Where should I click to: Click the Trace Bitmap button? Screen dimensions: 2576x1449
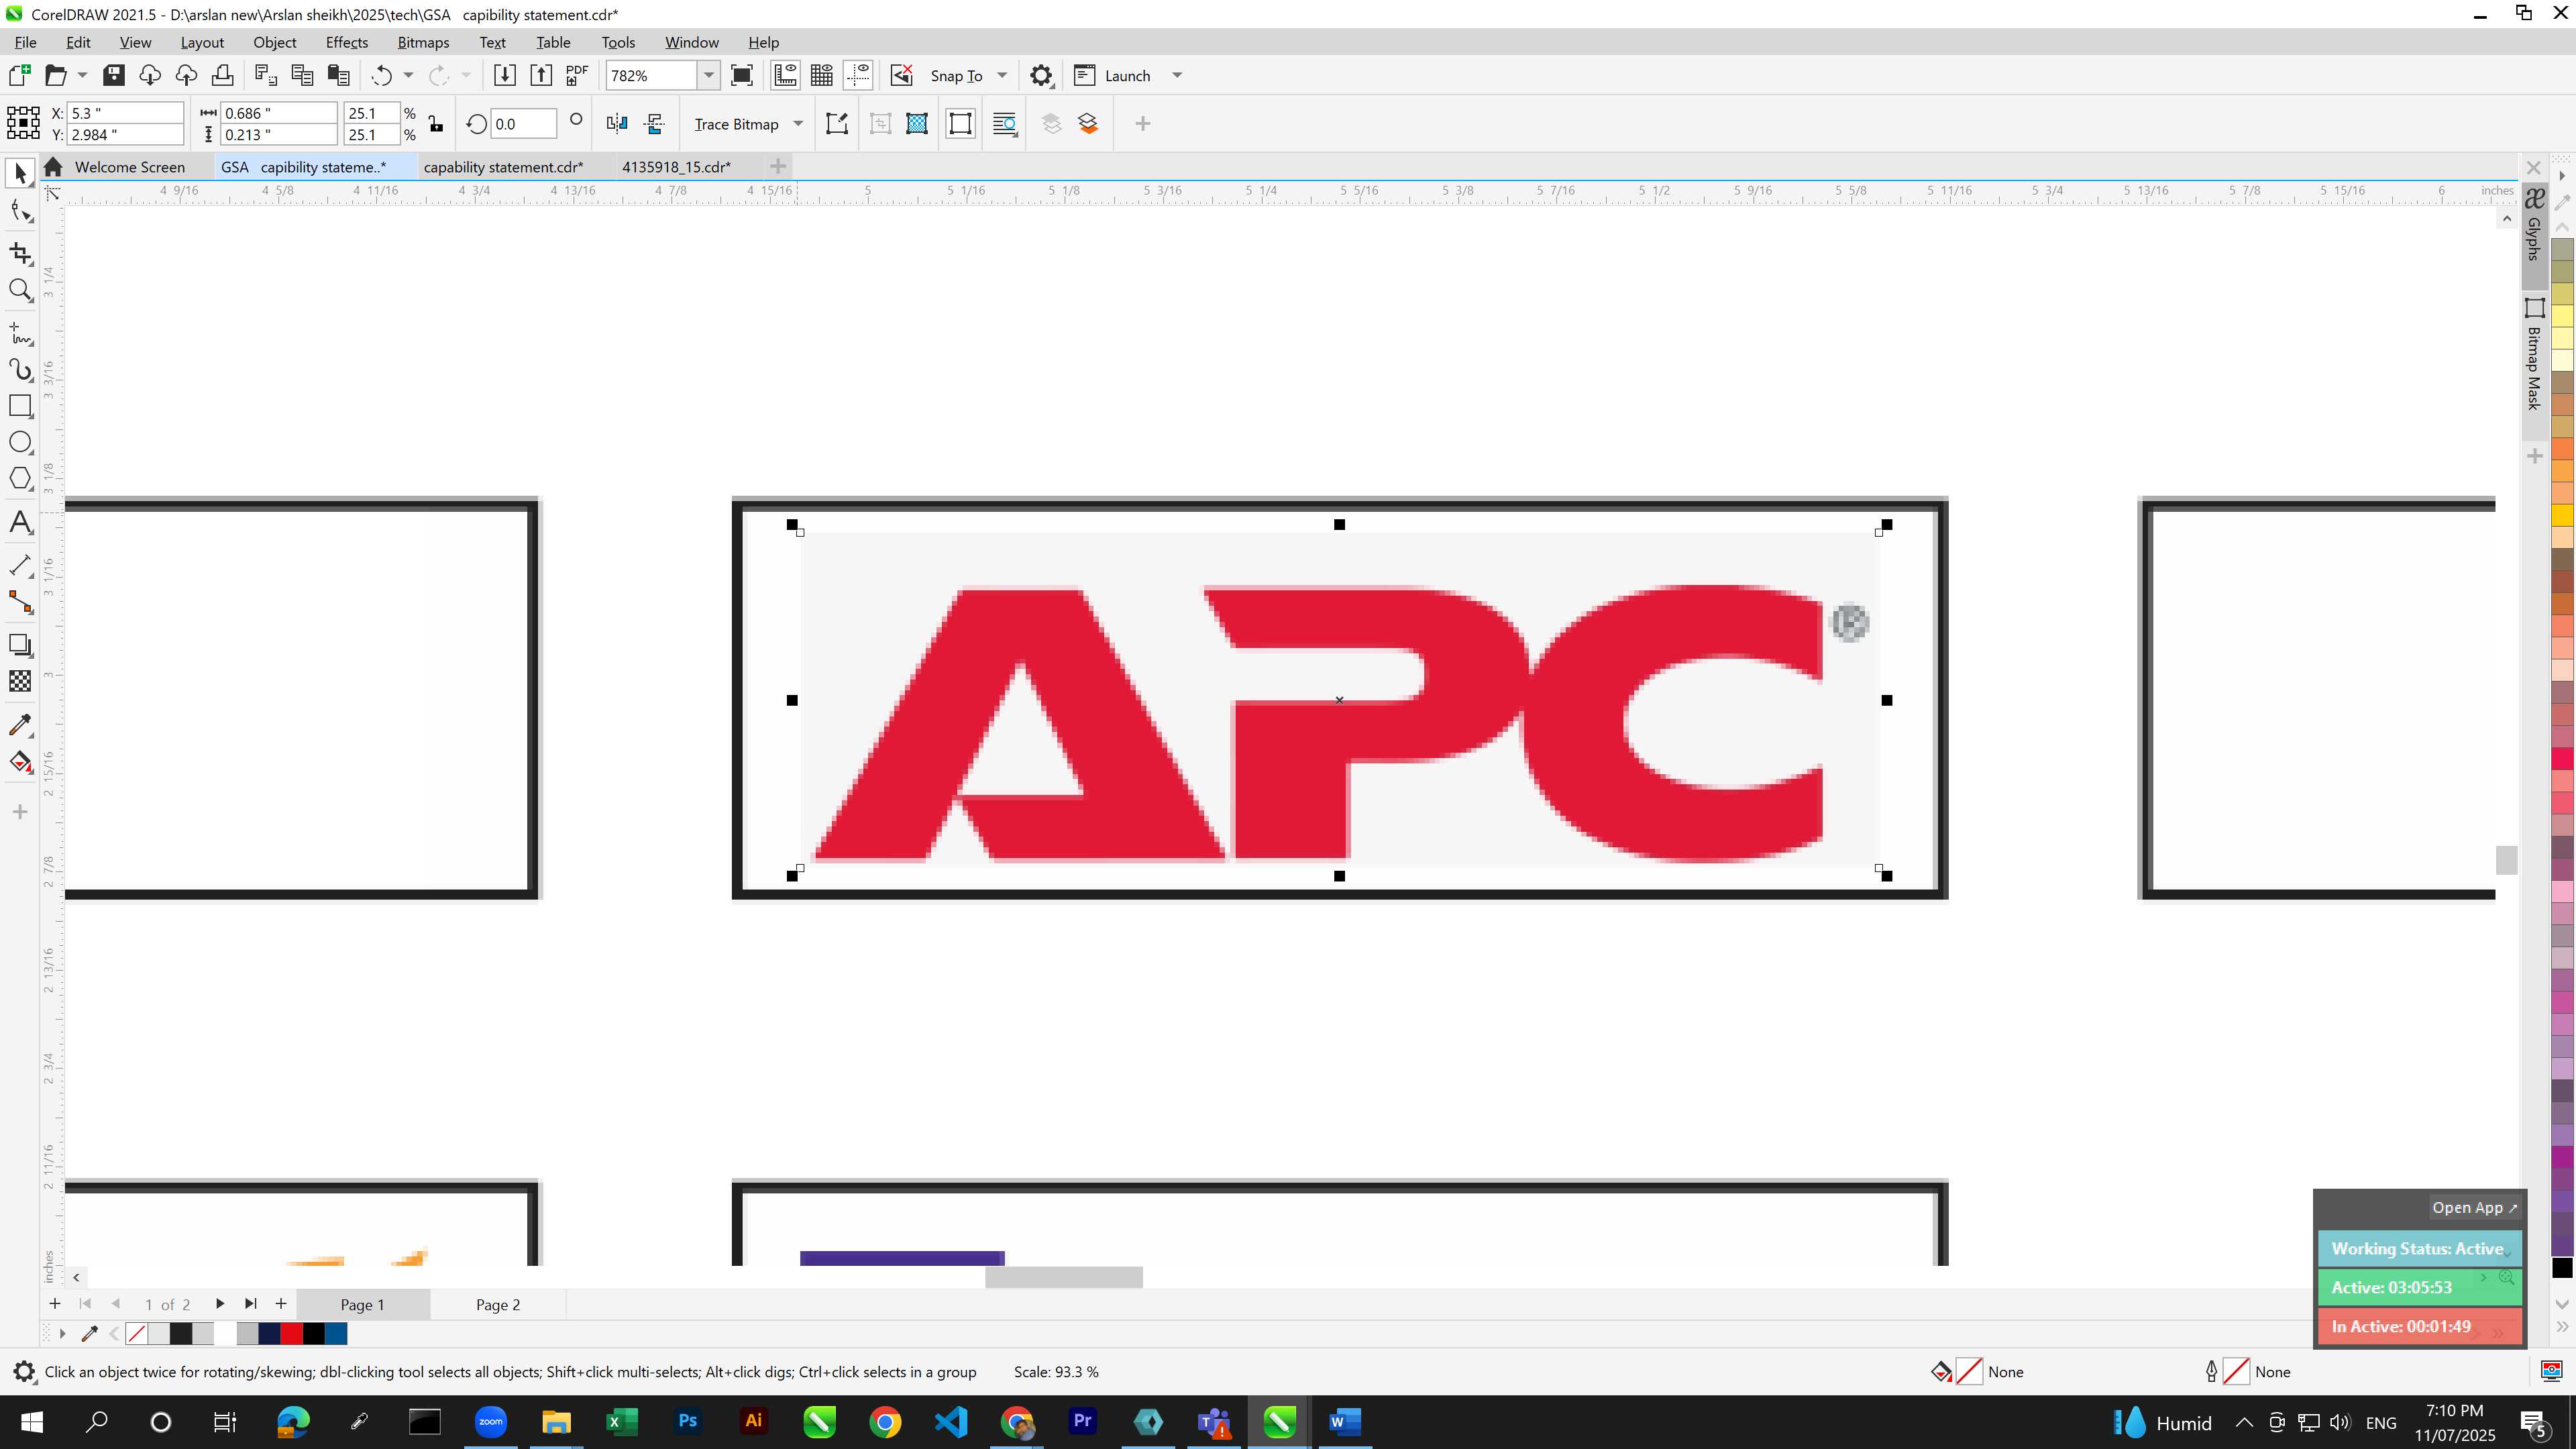tap(736, 124)
